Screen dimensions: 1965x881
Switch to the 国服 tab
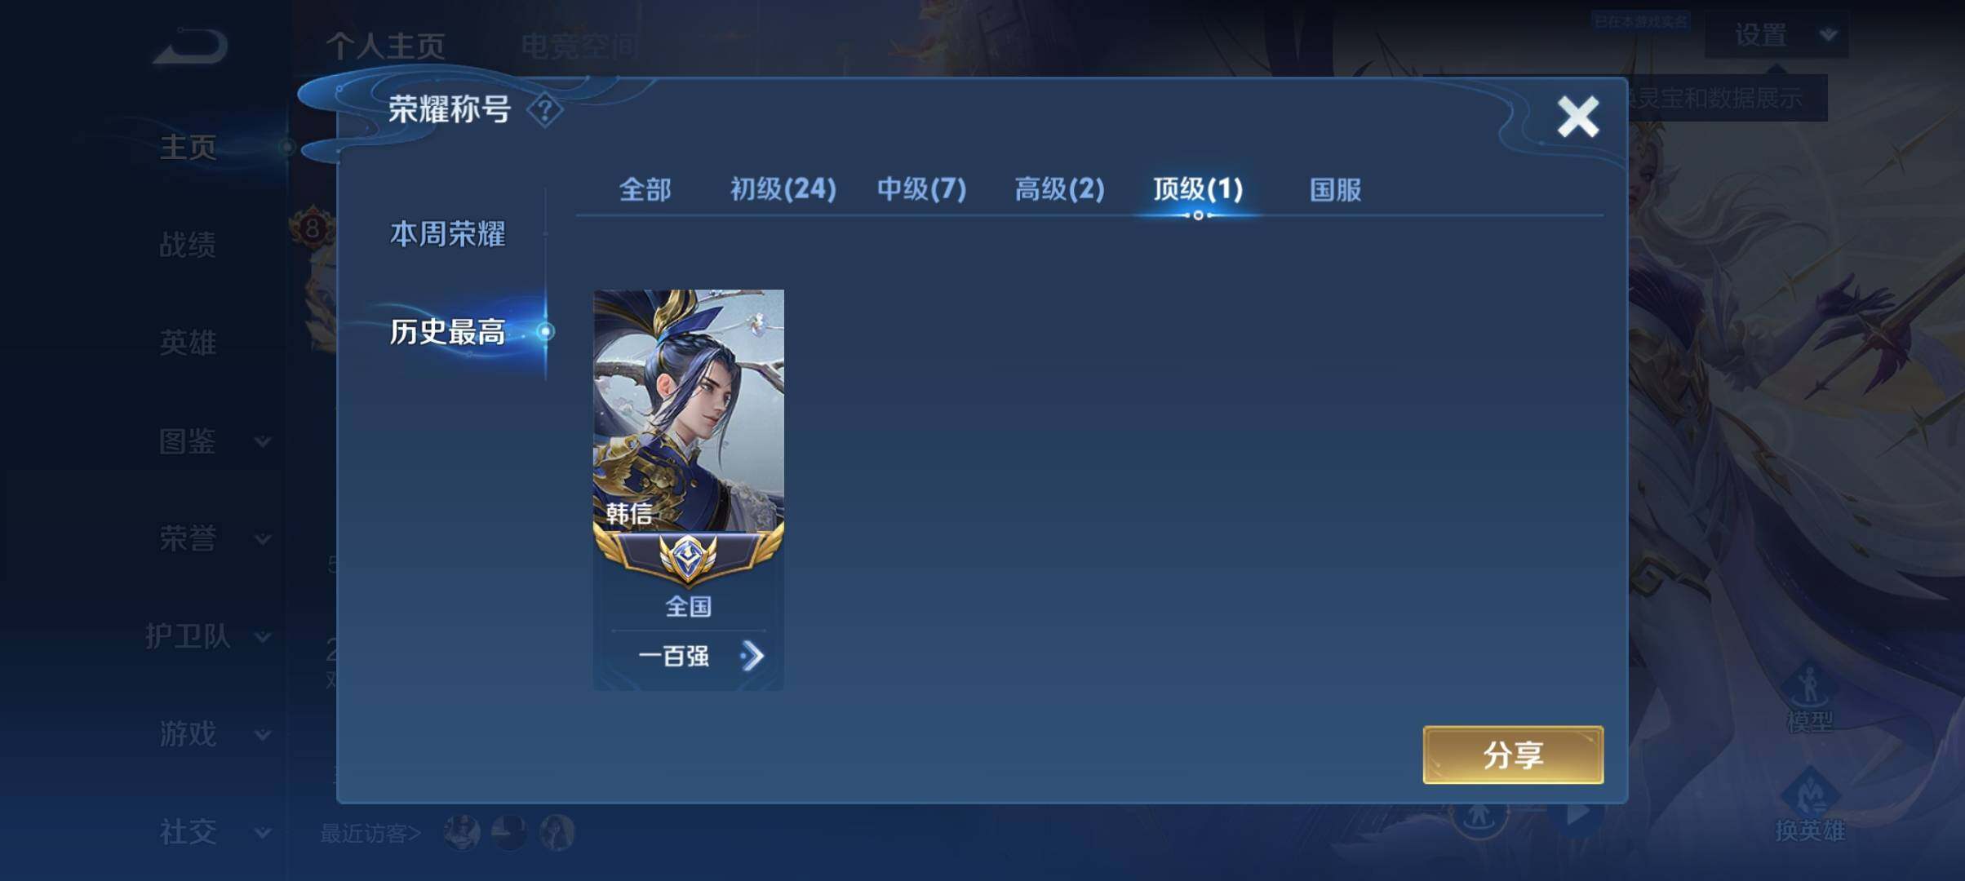[1335, 189]
